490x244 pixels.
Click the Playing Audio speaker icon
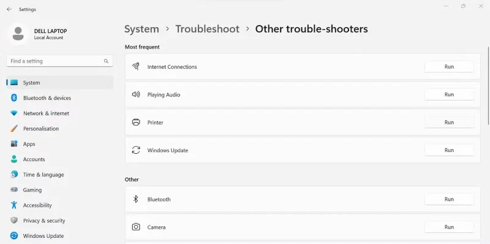(x=135, y=94)
